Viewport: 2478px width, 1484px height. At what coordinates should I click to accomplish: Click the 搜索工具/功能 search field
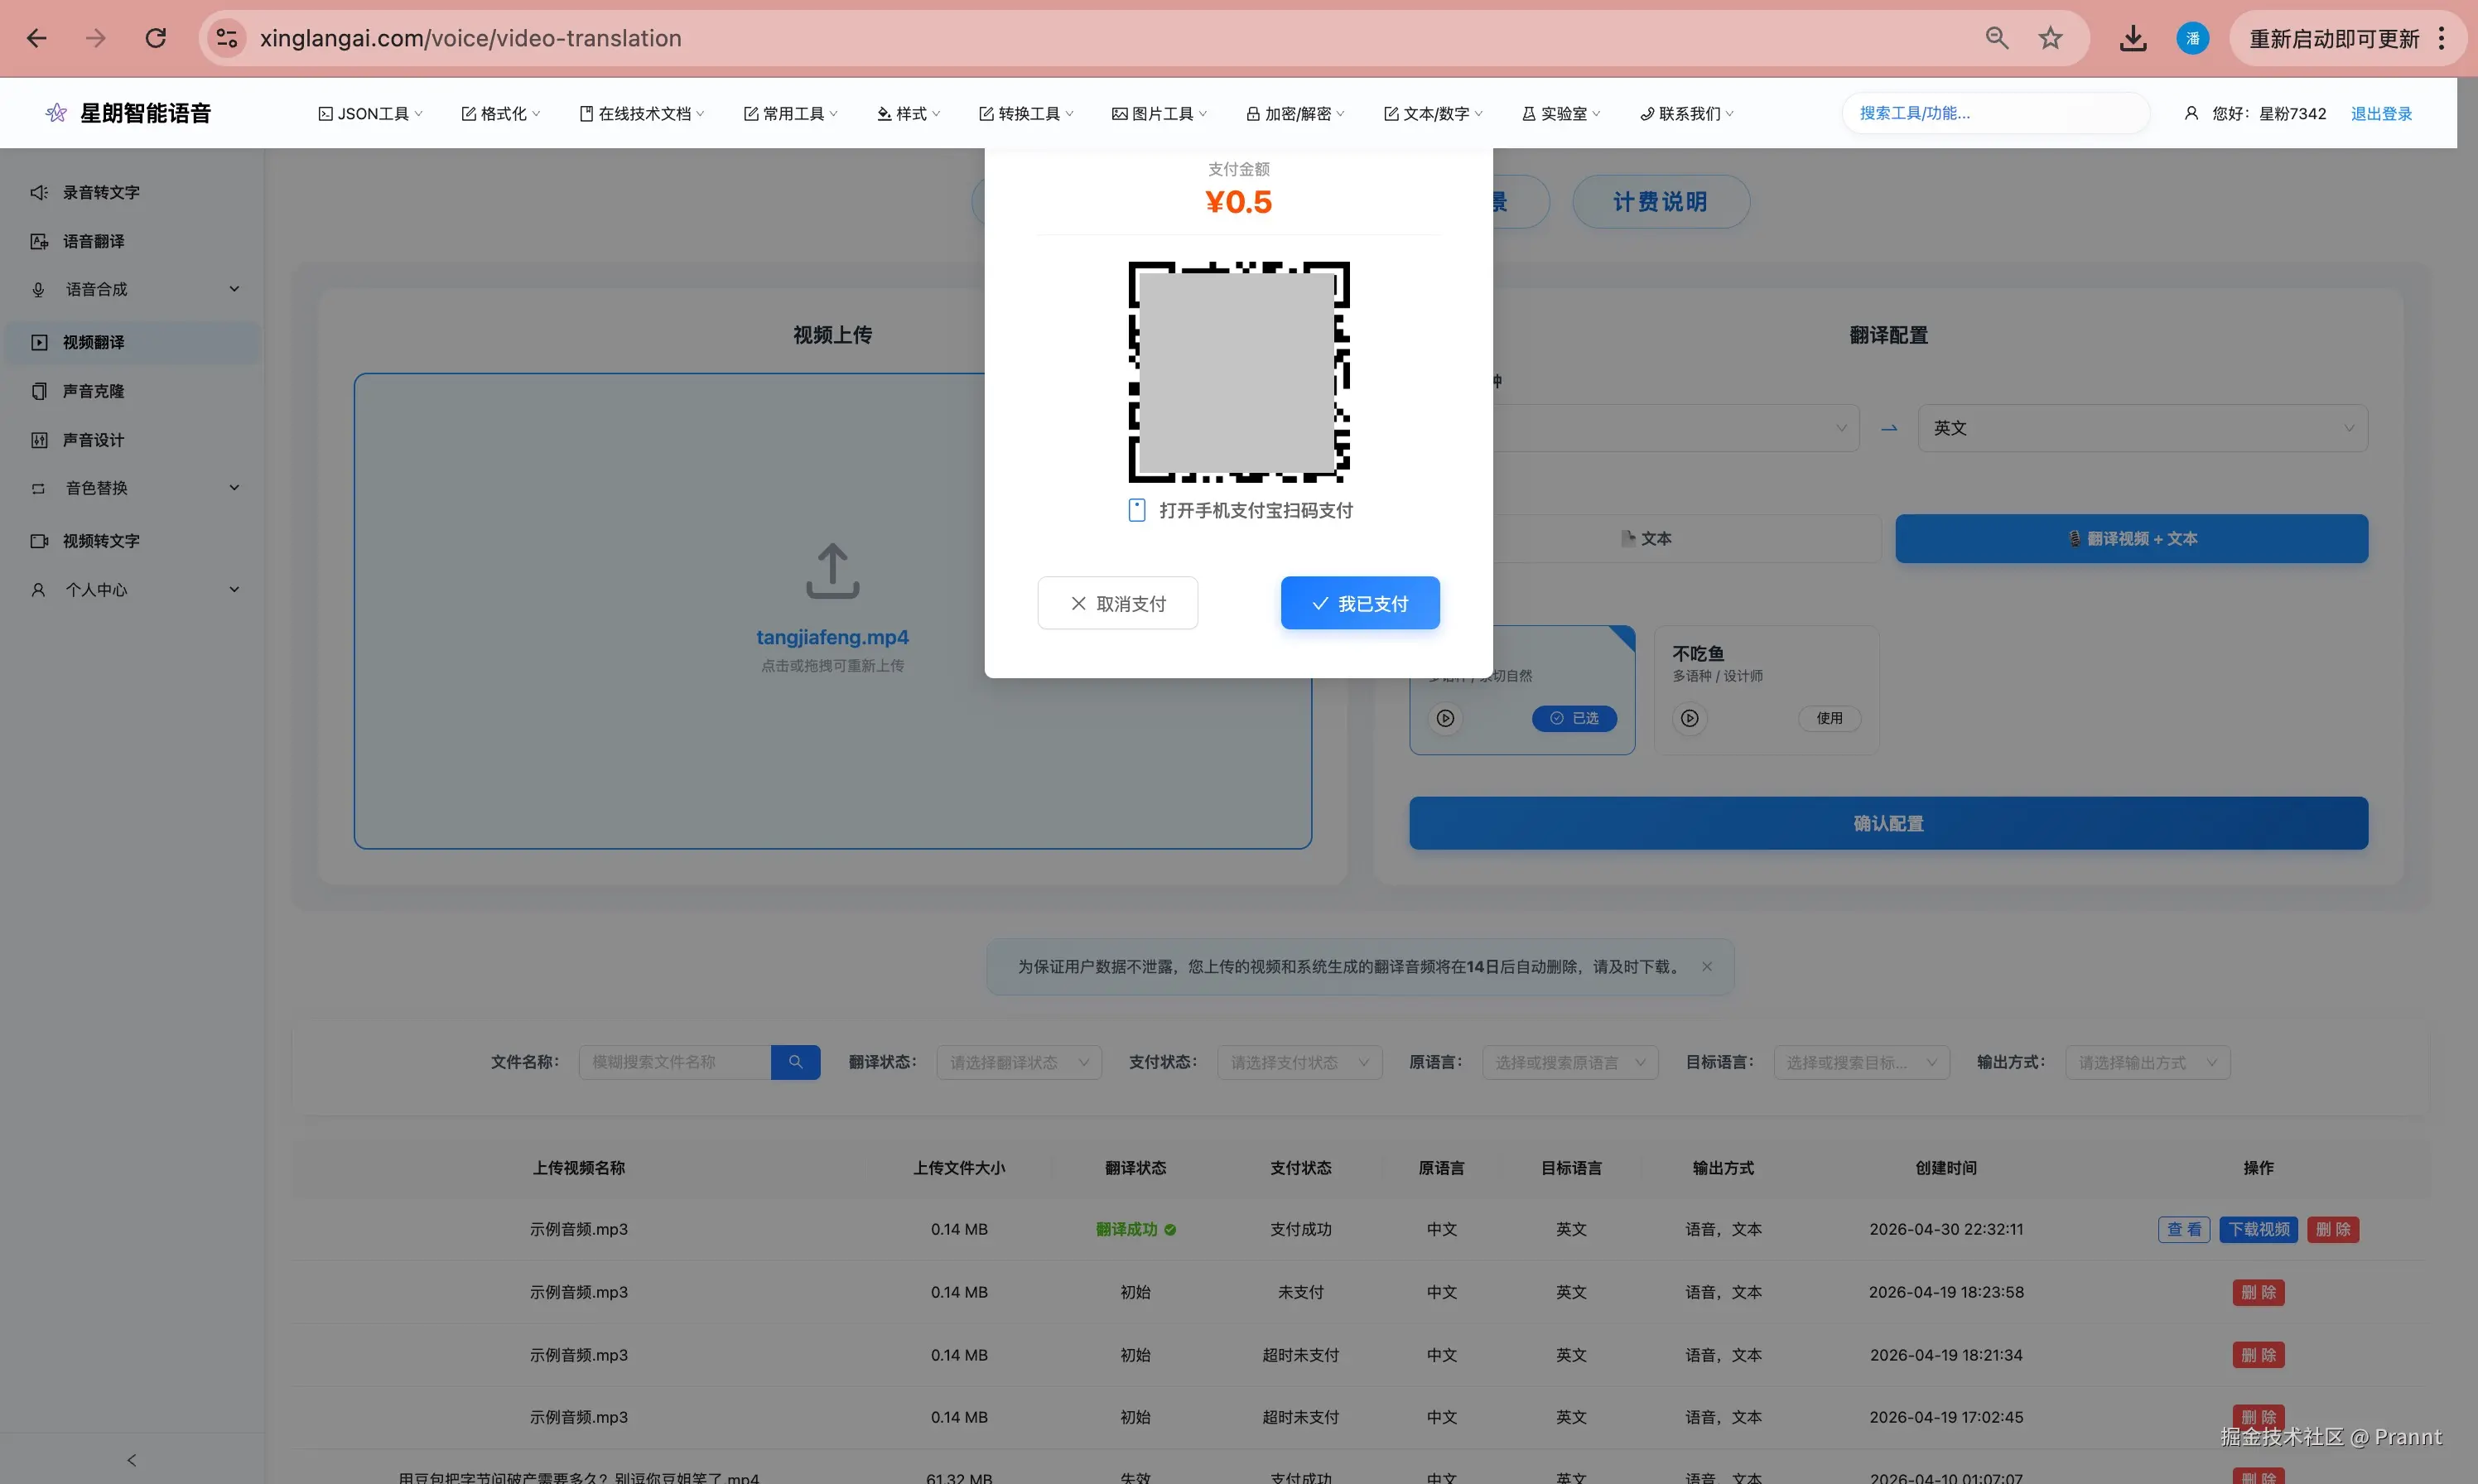[1995, 113]
